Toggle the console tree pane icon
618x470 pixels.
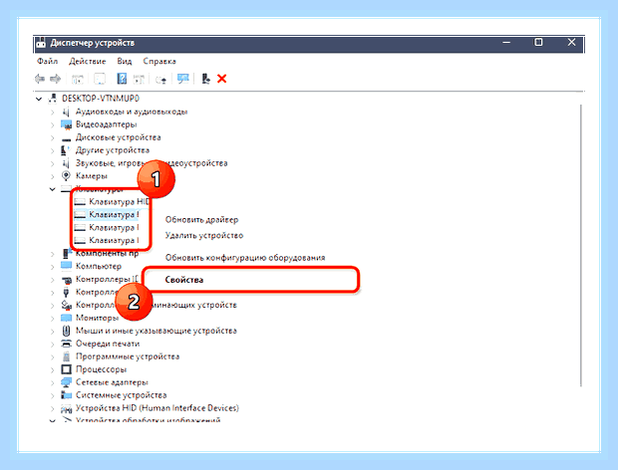click(x=78, y=79)
